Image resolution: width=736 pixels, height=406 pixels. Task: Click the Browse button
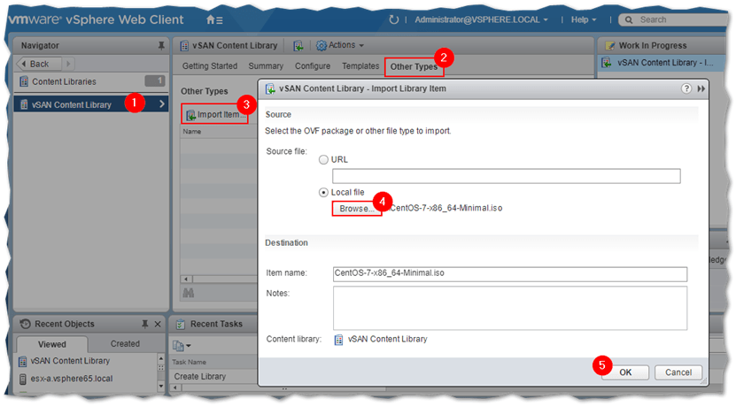click(x=357, y=209)
